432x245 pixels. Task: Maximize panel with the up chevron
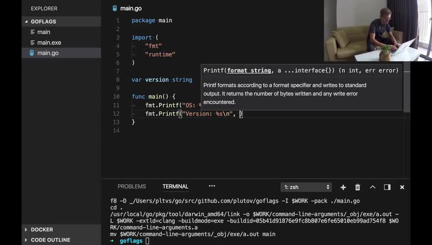coord(372,187)
